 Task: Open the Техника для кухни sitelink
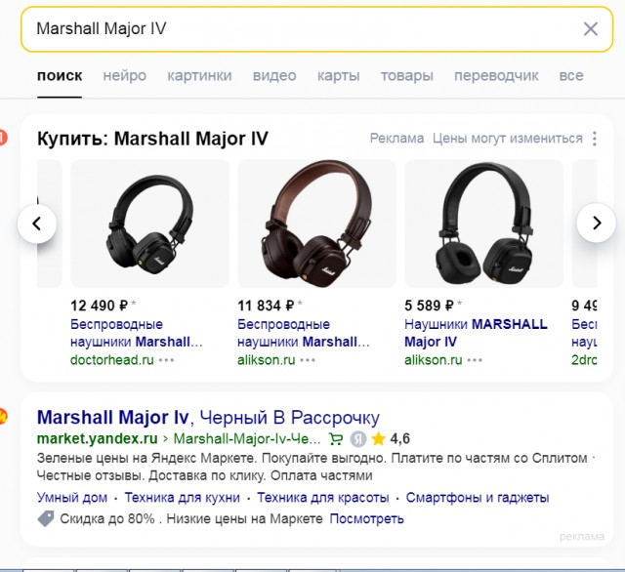(x=183, y=498)
